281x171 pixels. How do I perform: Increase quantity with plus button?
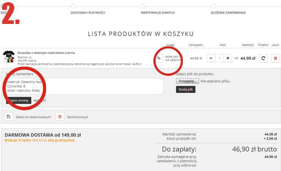pyautogui.click(x=228, y=58)
